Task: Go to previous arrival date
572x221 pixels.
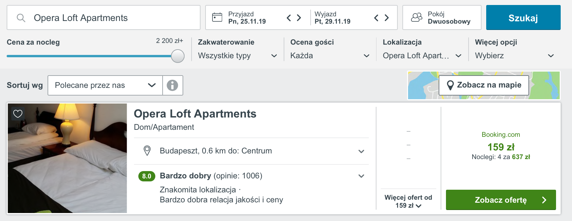Action: point(289,18)
